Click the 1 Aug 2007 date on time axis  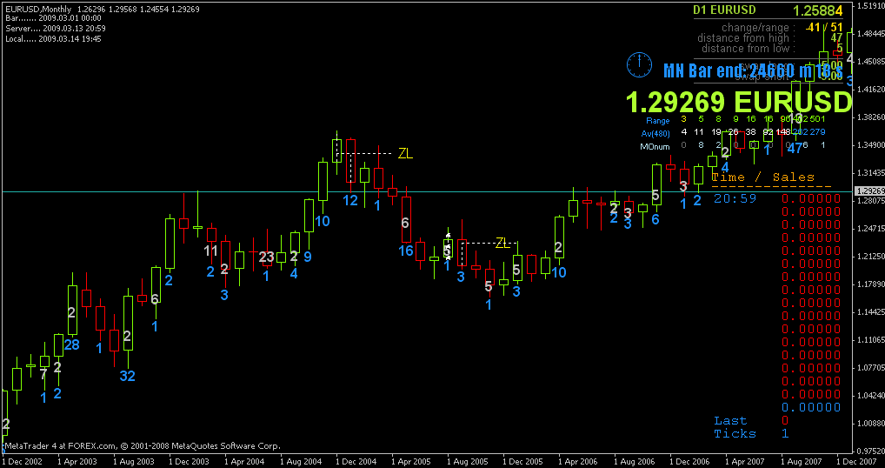802,461
